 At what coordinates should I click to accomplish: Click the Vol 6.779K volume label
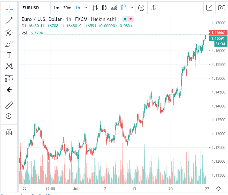pyautogui.click(x=32, y=33)
